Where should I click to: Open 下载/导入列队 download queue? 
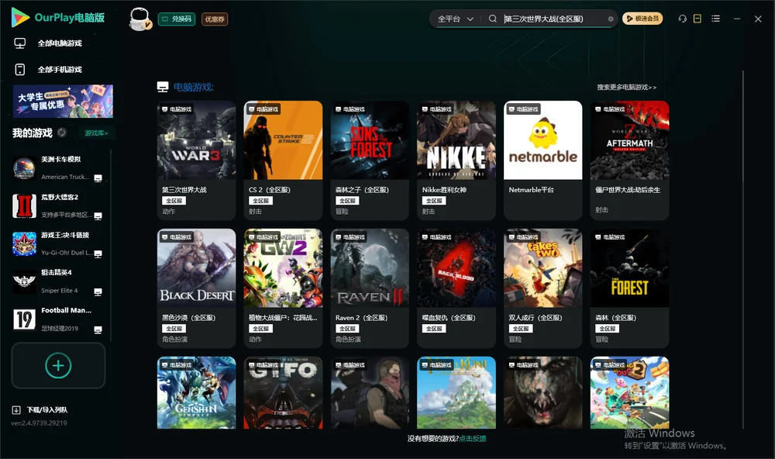point(47,410)
